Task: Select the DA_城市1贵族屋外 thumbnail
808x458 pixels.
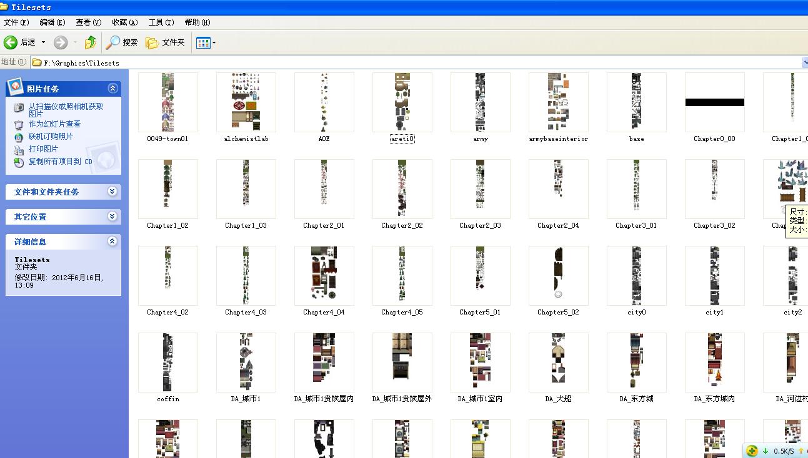Action: coord(402,363)
